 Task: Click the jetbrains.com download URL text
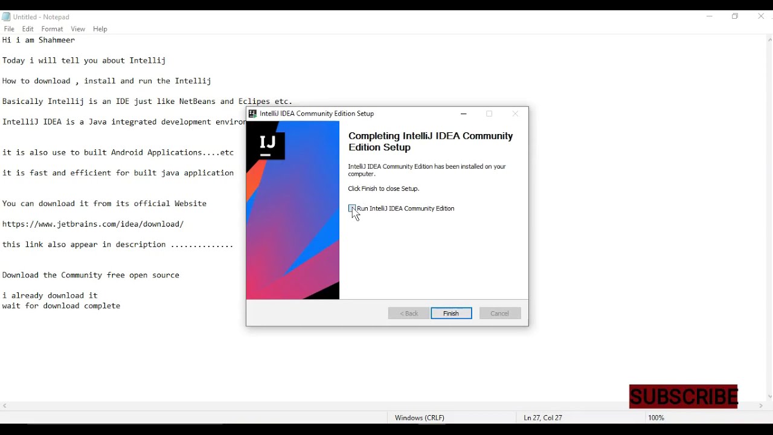(x=93, y=224)
